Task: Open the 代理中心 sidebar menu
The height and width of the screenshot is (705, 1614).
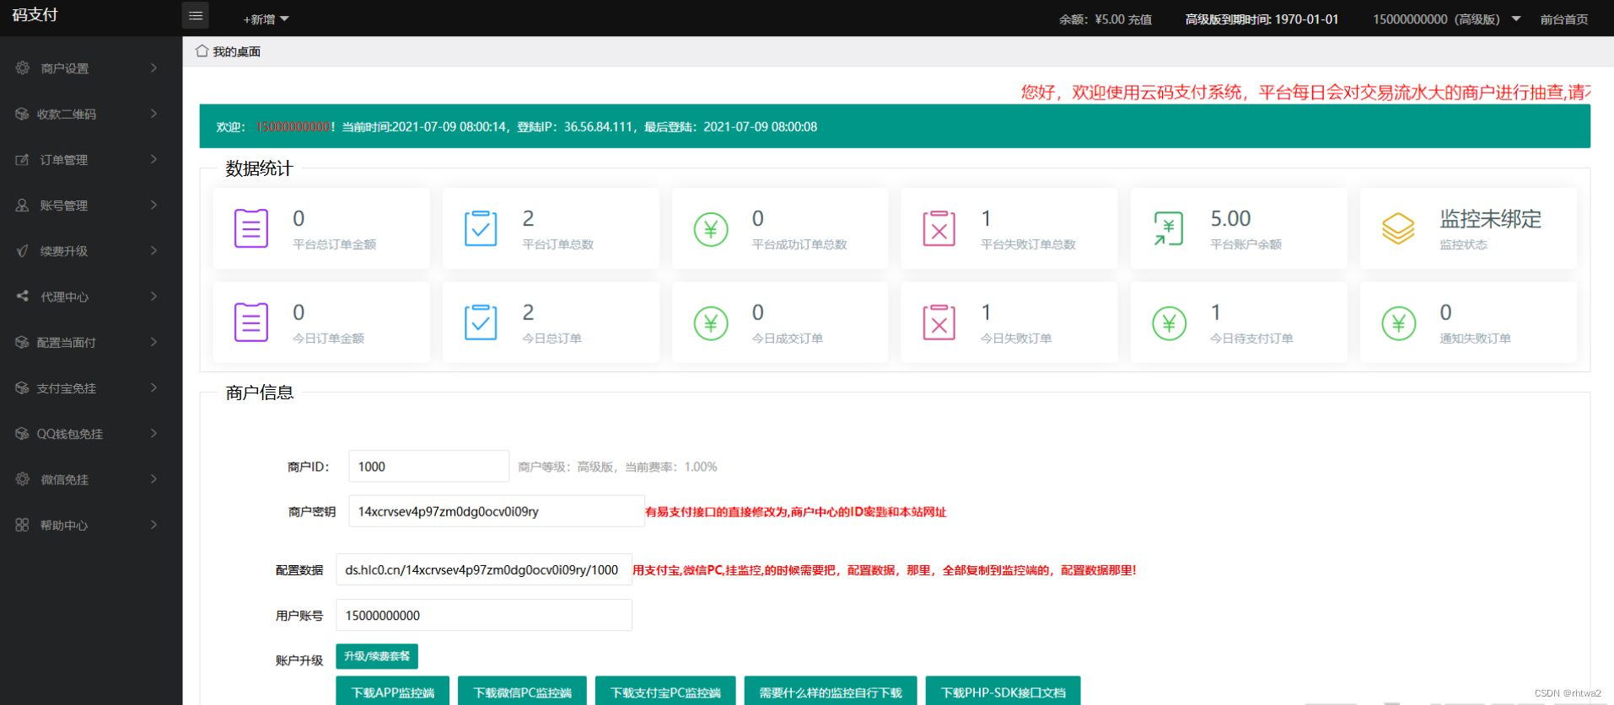Action: [91, 296]
